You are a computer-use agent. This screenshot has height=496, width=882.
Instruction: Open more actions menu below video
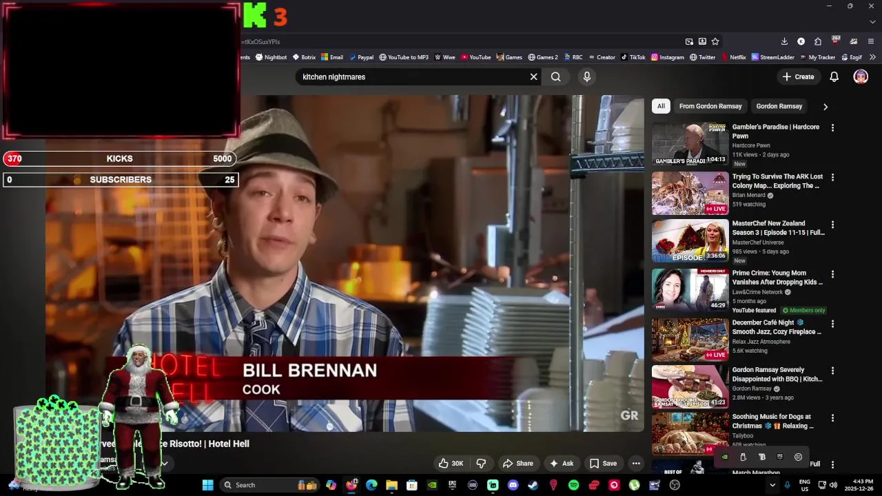point(636,464)
